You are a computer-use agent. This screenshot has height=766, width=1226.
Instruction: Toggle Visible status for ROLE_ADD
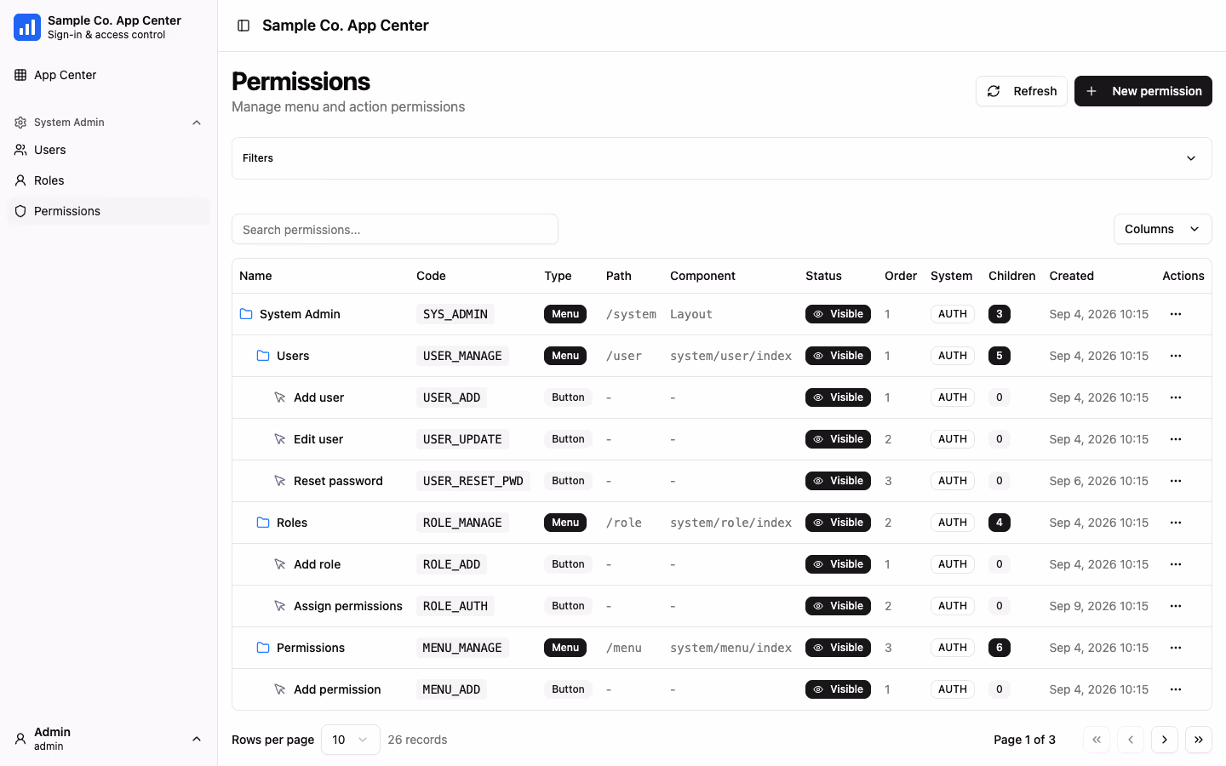click(838, 564)
